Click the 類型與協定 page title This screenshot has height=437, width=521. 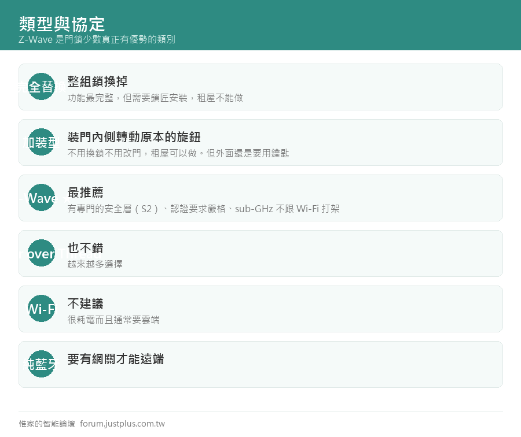tap(62, 24)
